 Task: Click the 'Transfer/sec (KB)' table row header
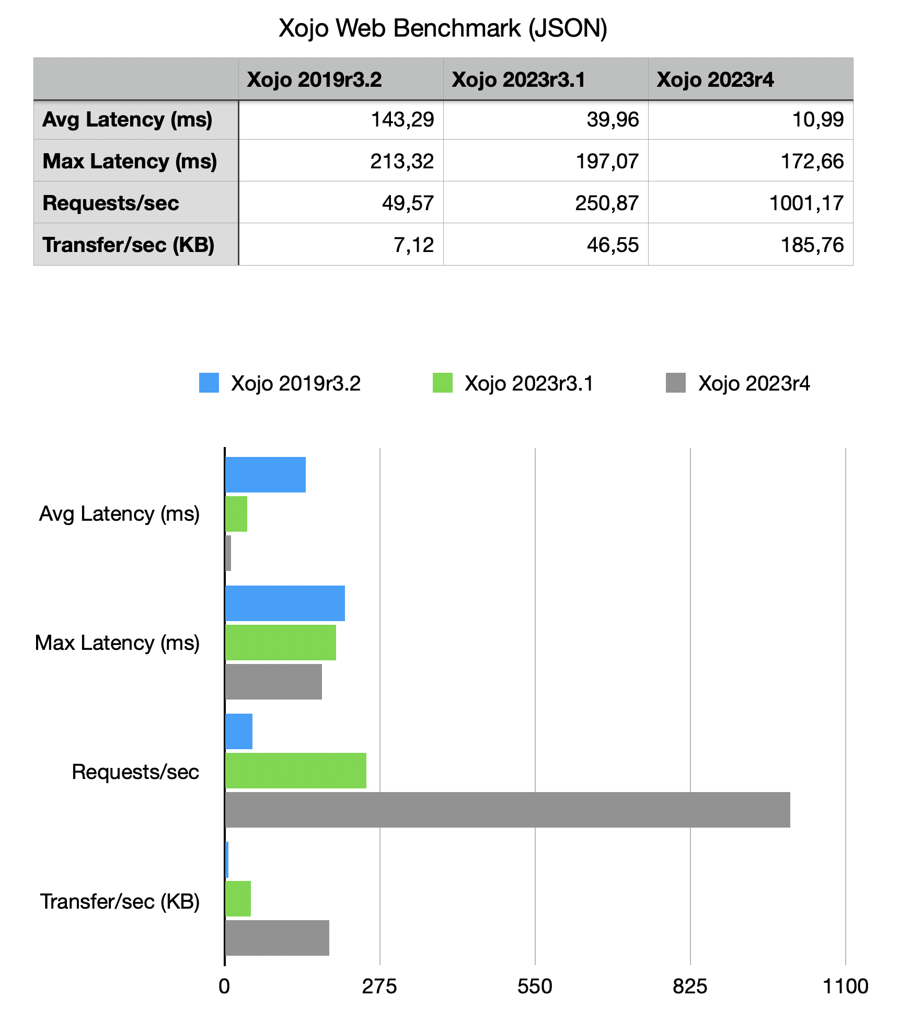point(136,244)
